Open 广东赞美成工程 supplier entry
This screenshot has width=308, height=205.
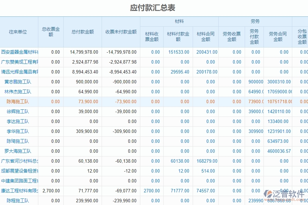click(x=20, y=62)
